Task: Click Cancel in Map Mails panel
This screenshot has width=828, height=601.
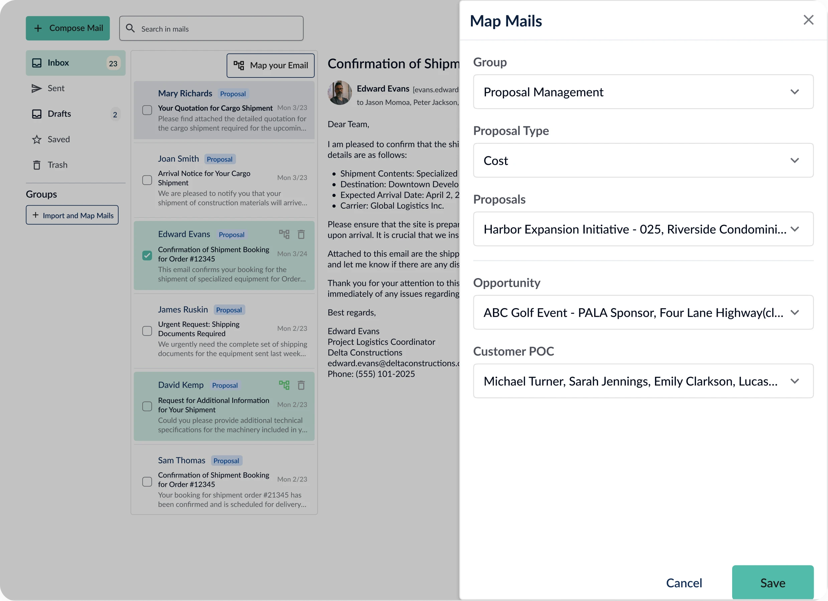Action: pos(684,583)
